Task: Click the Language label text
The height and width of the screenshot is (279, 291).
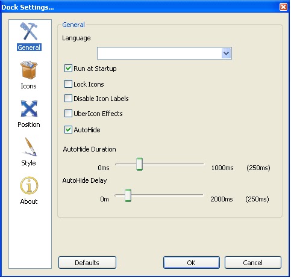Action: [x=77, y=38]
